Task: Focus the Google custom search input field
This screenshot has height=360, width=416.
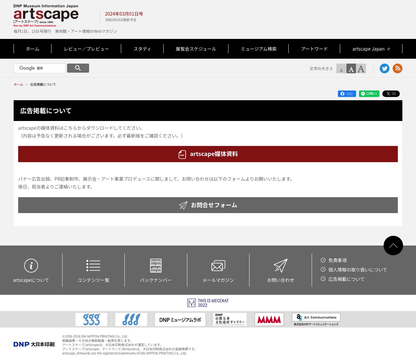Action: [x=40, y=68]
